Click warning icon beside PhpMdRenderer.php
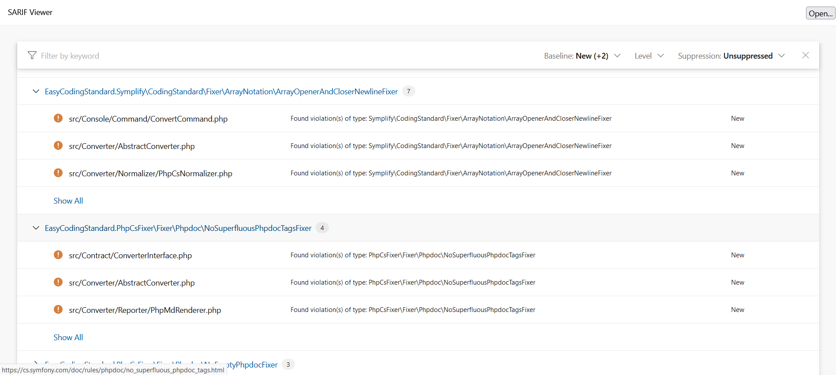Viewport: 836px width, 375px height. coord(58,309)
